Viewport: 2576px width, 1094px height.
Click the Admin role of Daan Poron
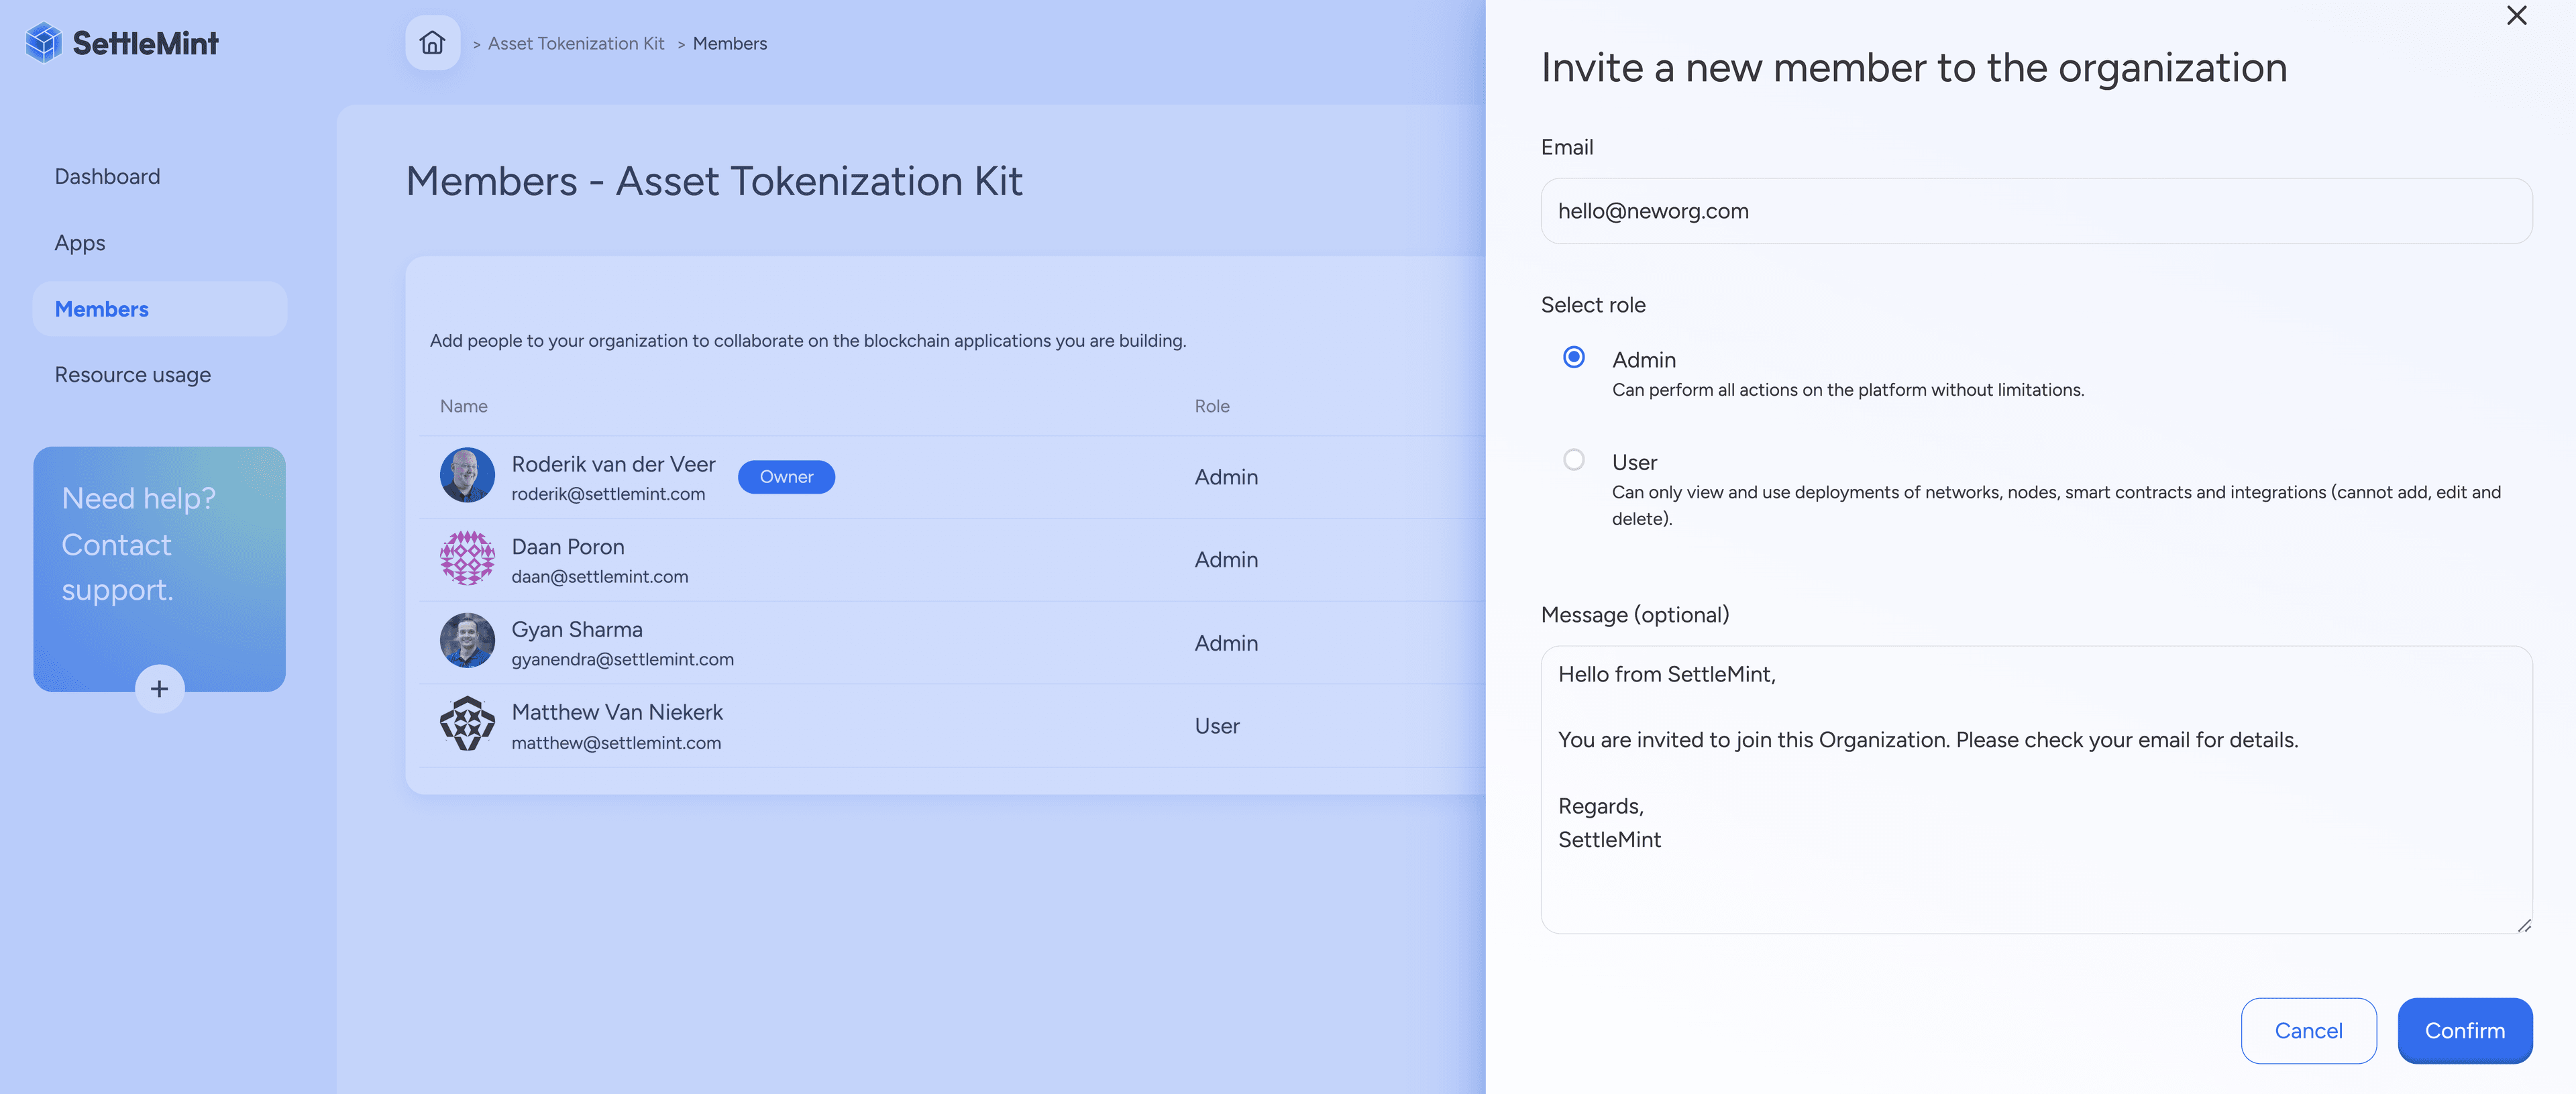pos(1226,560)
